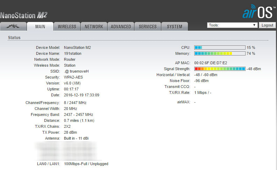
Task: Click the airOS logo
Action: 258,12
